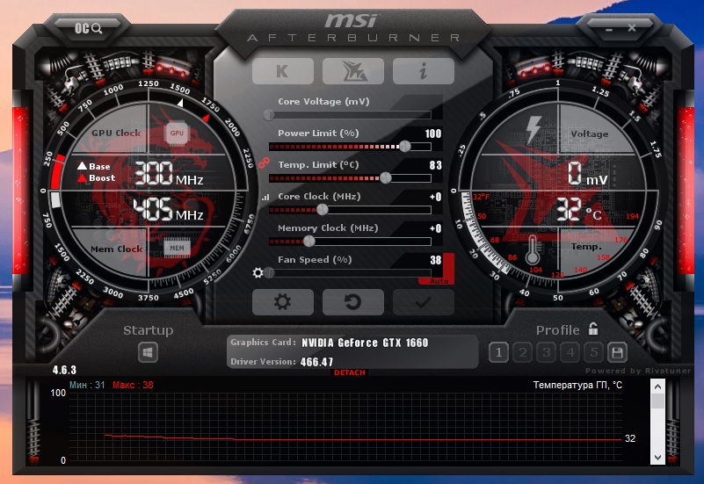Open the OC Scanner
The width and height of the screenshot is (704, 484).
click(x=88, y=29)
